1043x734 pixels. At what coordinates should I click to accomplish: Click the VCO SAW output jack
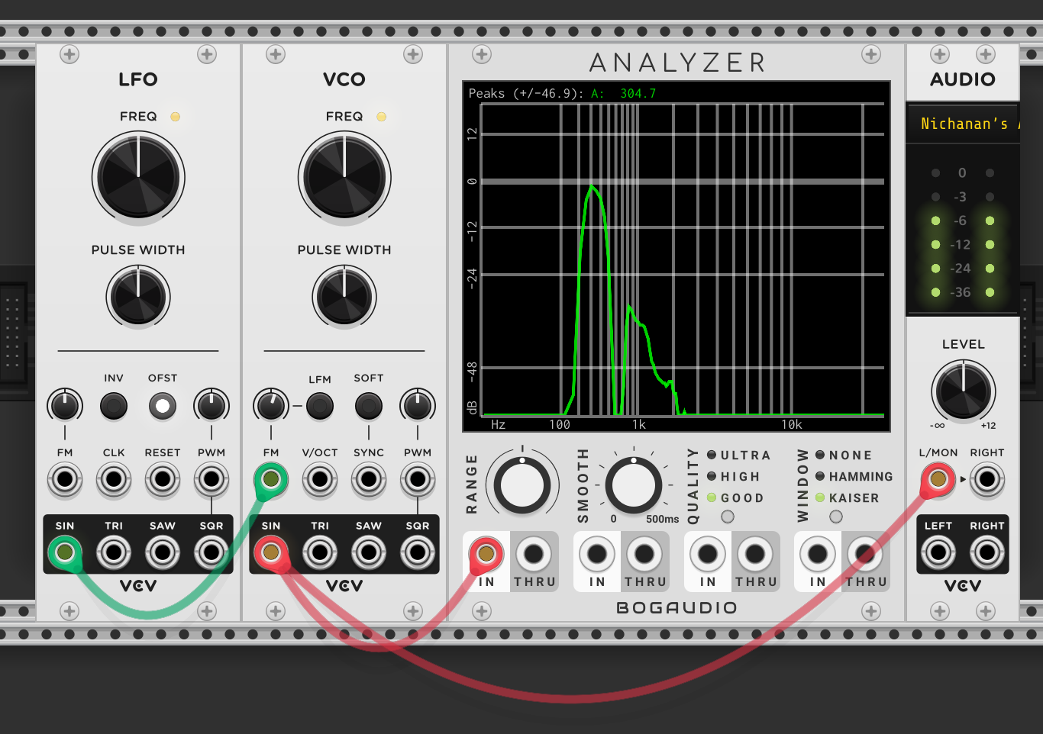click(369, 552)
